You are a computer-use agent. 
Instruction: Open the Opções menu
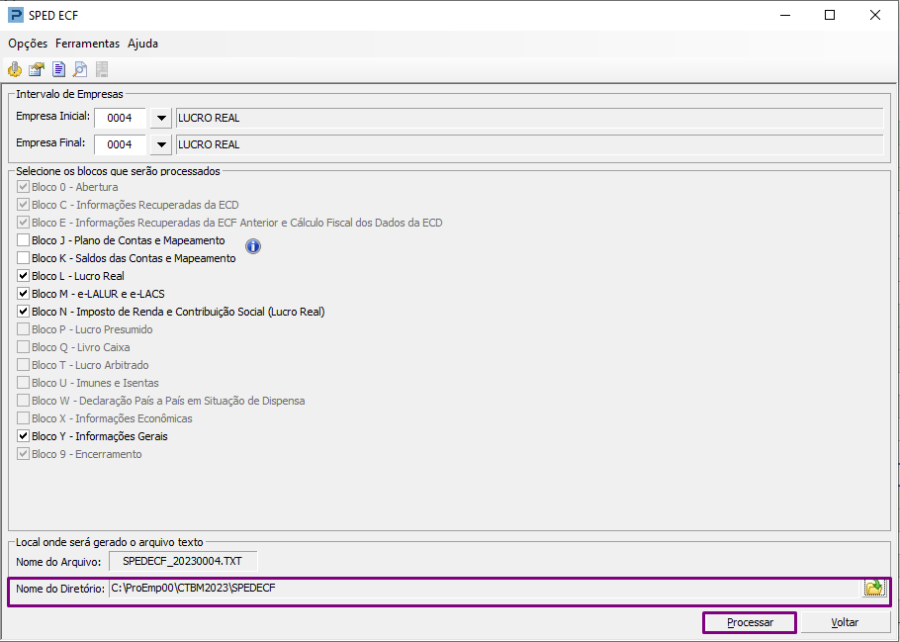click(x=28, y=44)
